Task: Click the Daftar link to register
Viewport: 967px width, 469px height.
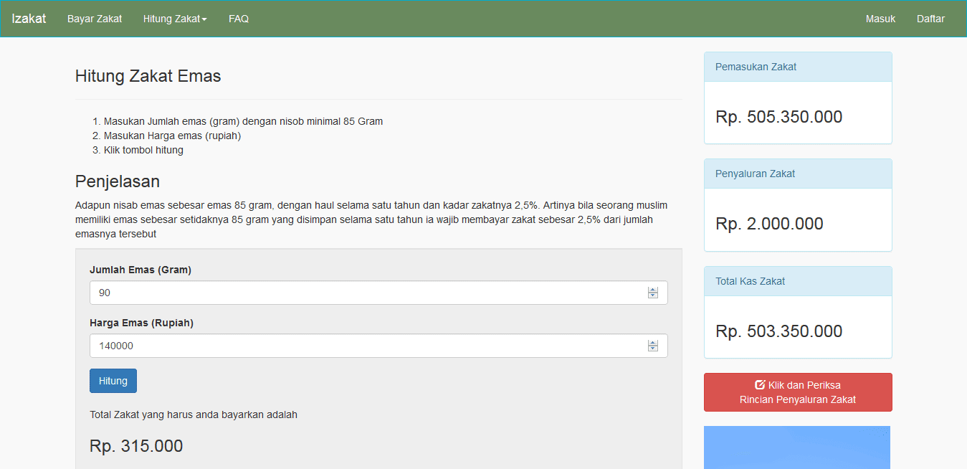Action: click(x=930, y=19)
